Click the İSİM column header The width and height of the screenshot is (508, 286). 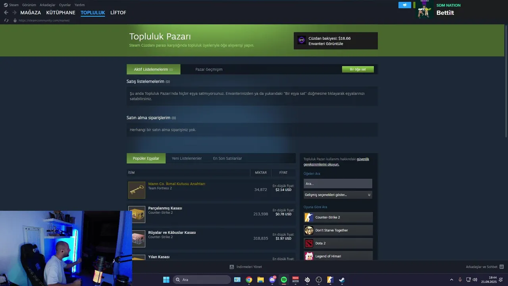pyautogui.click(x=131, y=172)
